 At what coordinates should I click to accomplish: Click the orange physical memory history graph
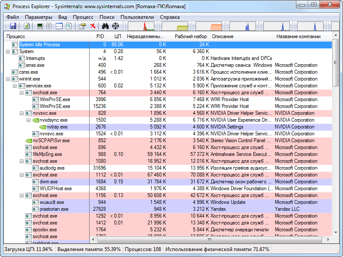[x=209, y=26]
